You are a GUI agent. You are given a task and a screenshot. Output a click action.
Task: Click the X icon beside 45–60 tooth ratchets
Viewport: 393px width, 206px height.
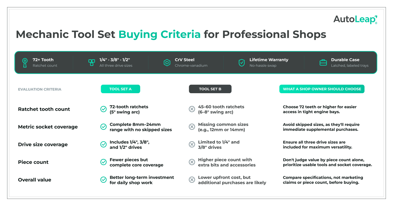coord(192,109)
